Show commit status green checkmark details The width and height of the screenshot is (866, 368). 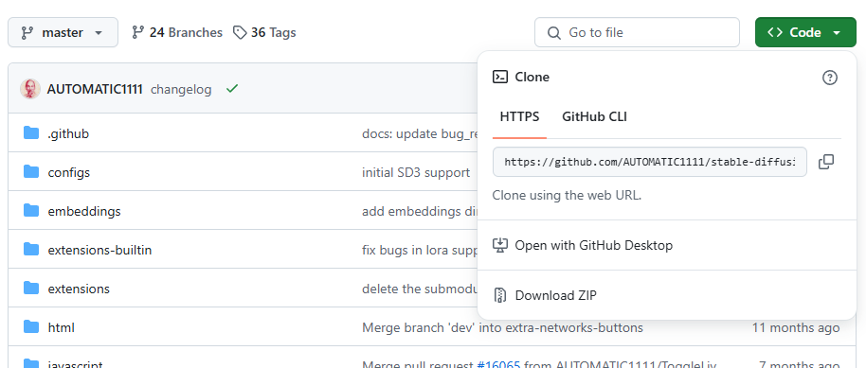click(x=232, y=88)
